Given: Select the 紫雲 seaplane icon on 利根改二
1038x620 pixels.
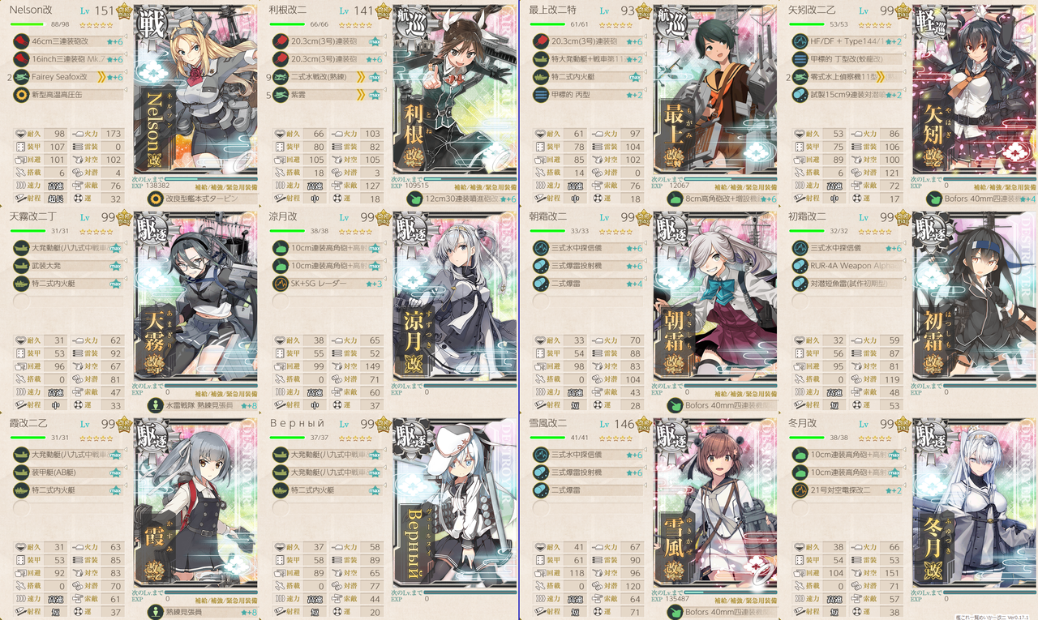Looking at the screenshot, I should 280,95.
